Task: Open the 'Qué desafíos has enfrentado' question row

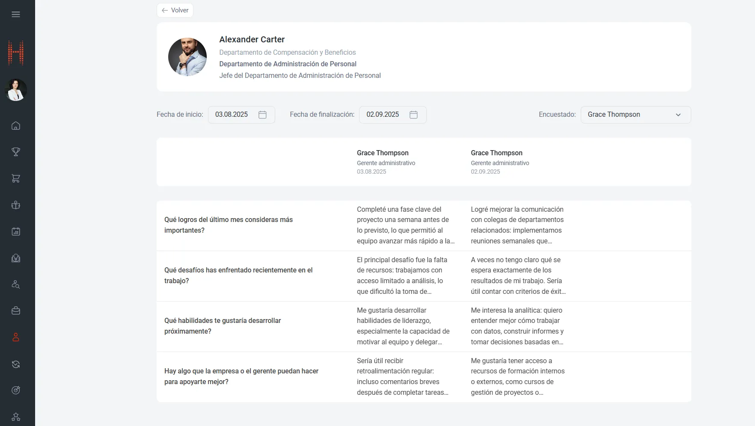Action: coord(238,275)
